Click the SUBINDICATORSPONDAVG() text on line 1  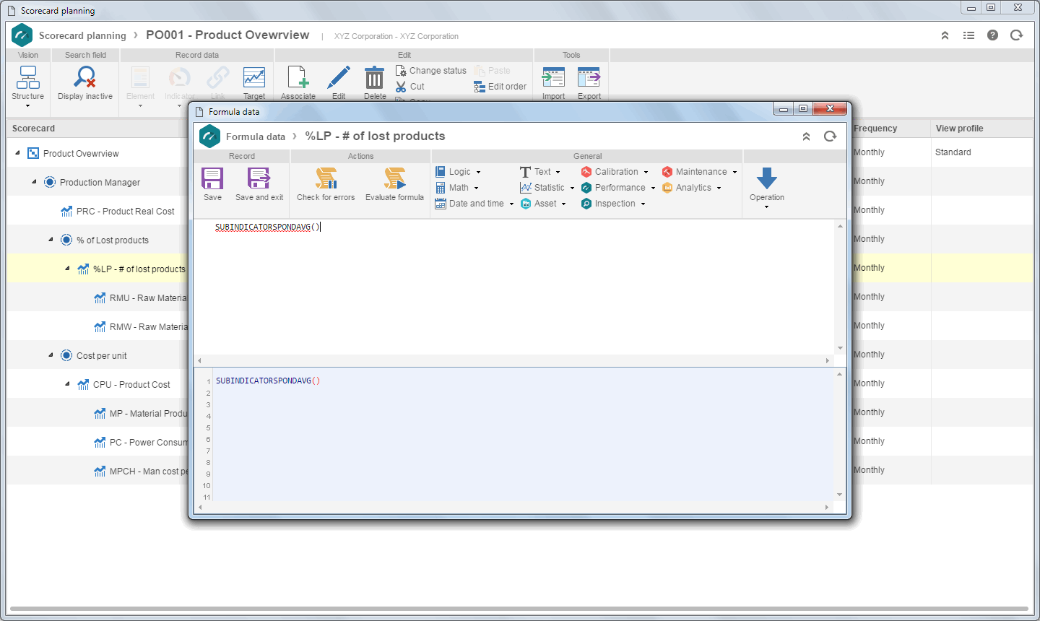(268, 381)
